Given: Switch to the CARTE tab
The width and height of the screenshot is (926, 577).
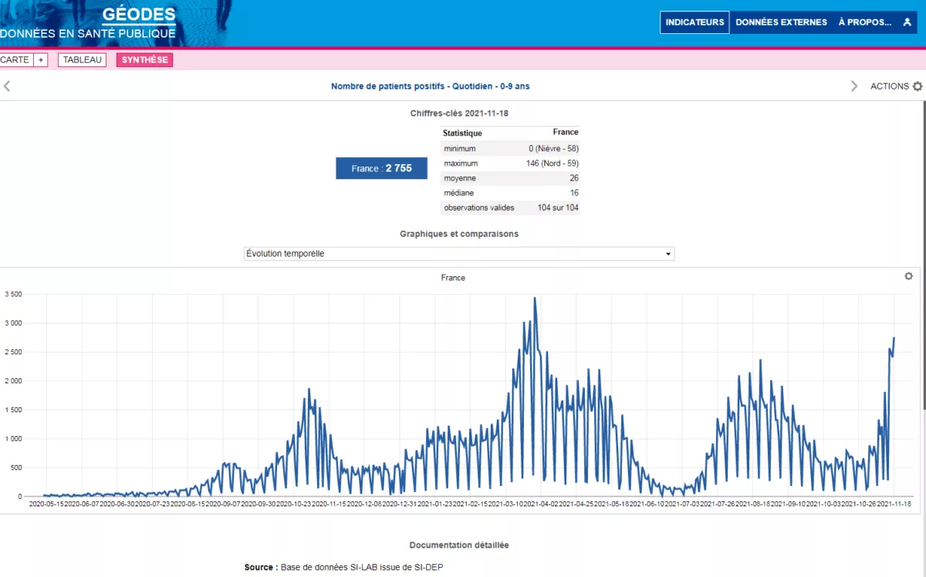Looking at the screenshot, I should point(15,60).
